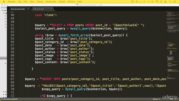Viewport: 179px width, 101px height.
Task: Collapse the cms folder in sidebar
Action: (2, 10)
